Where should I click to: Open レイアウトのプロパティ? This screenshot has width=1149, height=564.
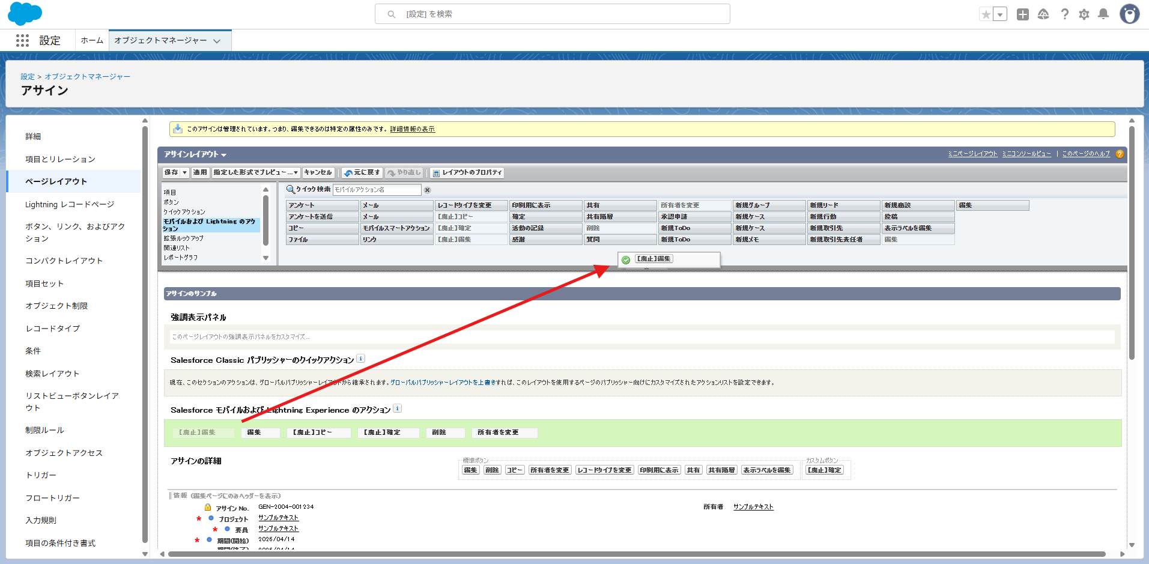pyautogui.click(x=467, y=172)
